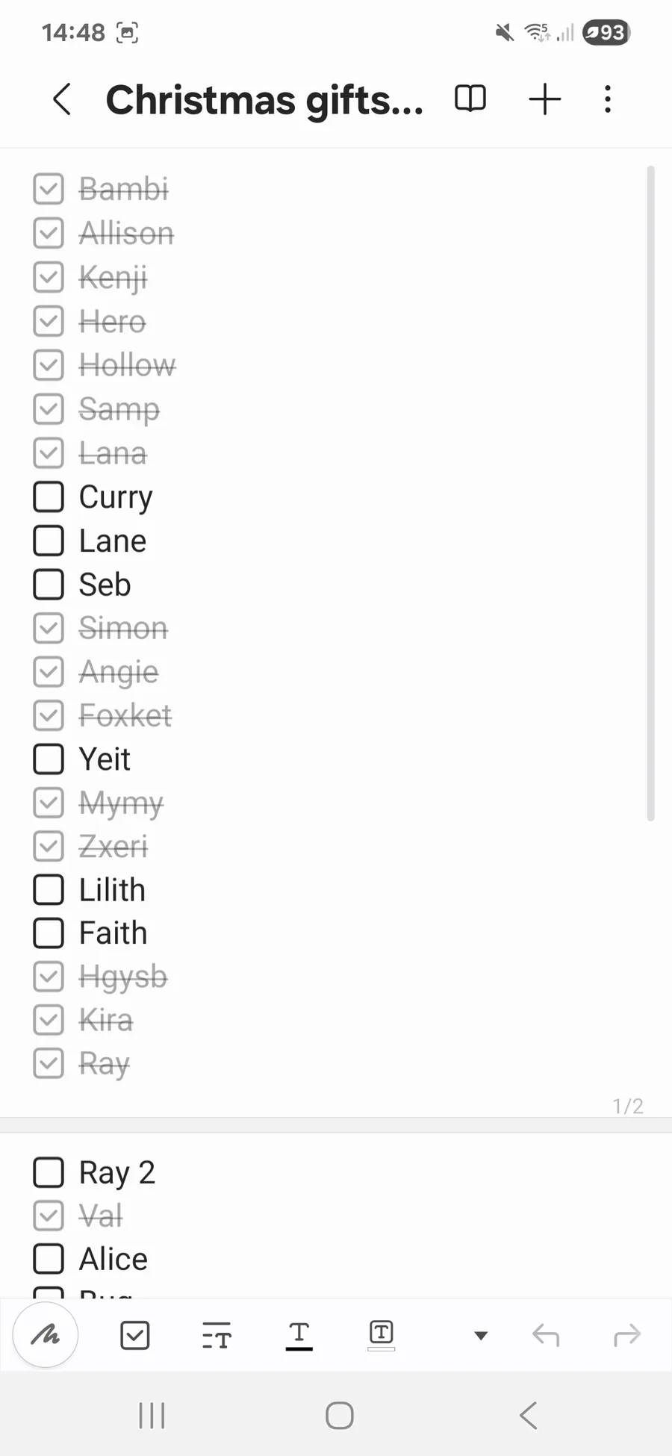
Task: Open reading mode book icon
Action: (470, 99)
